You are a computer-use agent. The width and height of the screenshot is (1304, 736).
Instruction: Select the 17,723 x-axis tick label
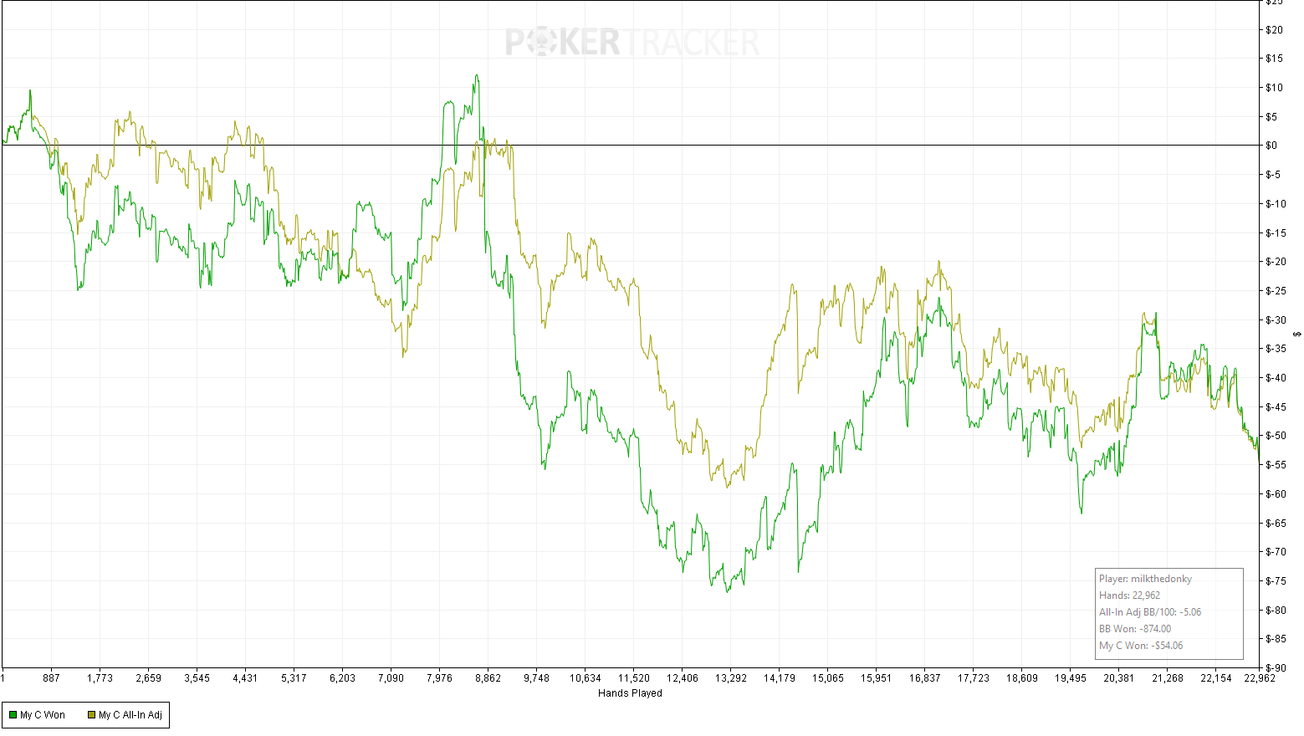click(x=974, y=678)
